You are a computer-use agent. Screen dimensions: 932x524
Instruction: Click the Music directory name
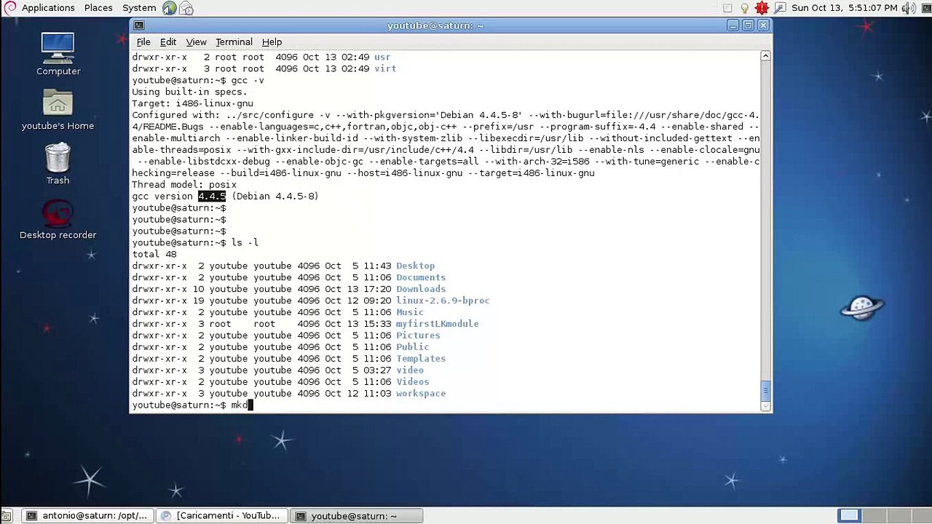[409, 313]
